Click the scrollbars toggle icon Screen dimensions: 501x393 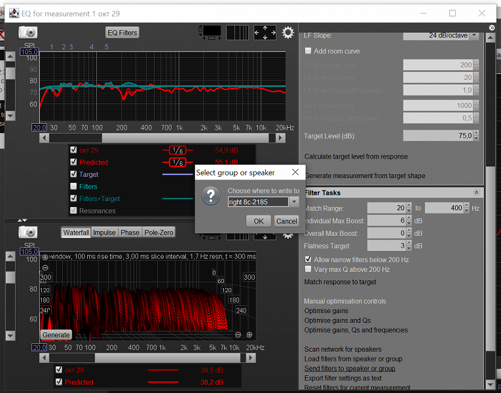click(x=211, y=32)
